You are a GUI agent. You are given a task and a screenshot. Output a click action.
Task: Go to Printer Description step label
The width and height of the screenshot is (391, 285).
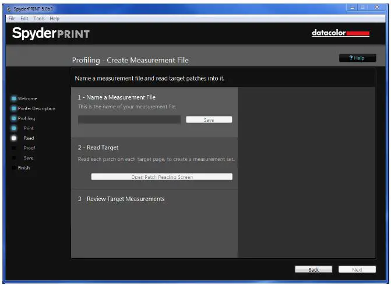click(x=36, y=108)
